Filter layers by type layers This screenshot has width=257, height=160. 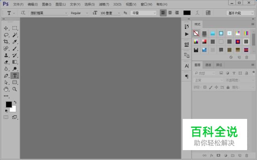(x=234, y=73)
